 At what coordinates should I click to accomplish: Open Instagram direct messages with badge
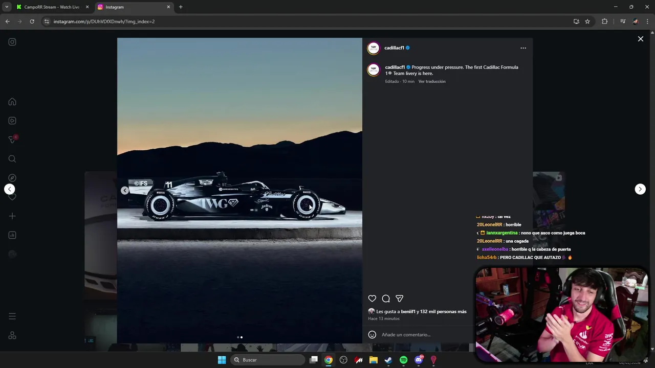pos(13,140)
